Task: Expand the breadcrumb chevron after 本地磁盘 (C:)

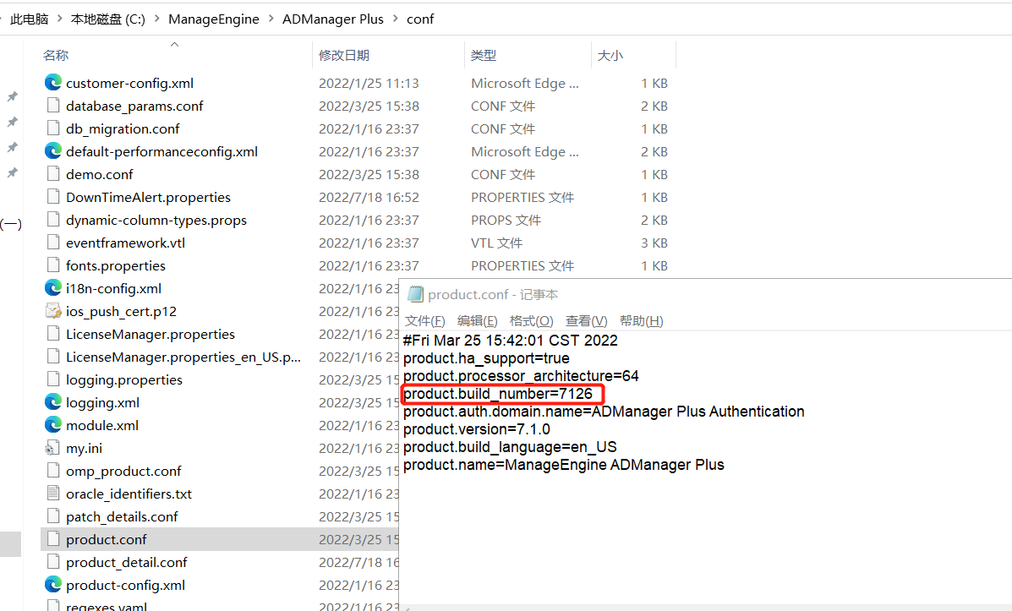Action: (x=157, y=19)
